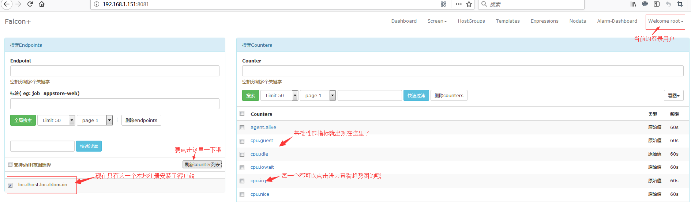Open the QR code icon in address bar

click(x=444, y=4)
